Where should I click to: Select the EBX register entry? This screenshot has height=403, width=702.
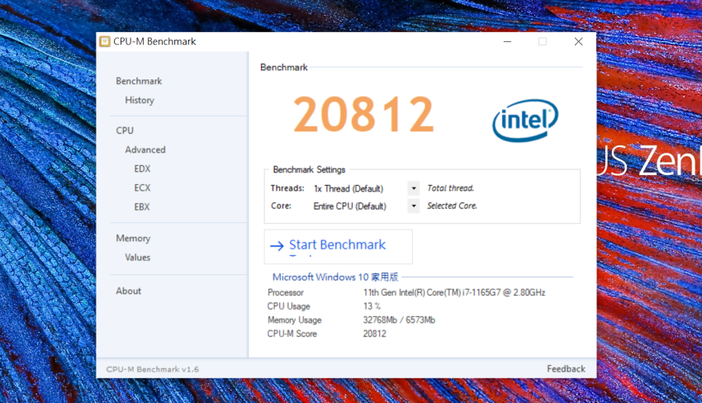pyautogui.click(x=142, y=207)
